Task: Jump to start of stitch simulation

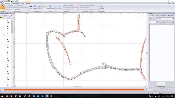Action: (x=1, y=90)
